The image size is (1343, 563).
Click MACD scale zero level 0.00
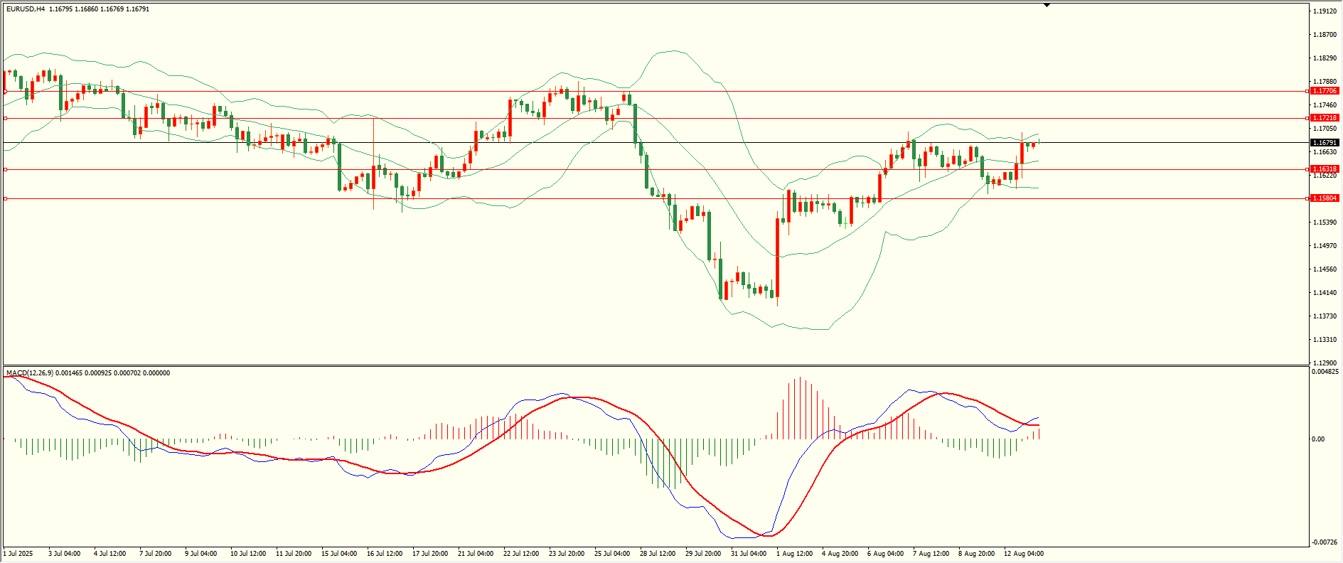pos(1318,439)
